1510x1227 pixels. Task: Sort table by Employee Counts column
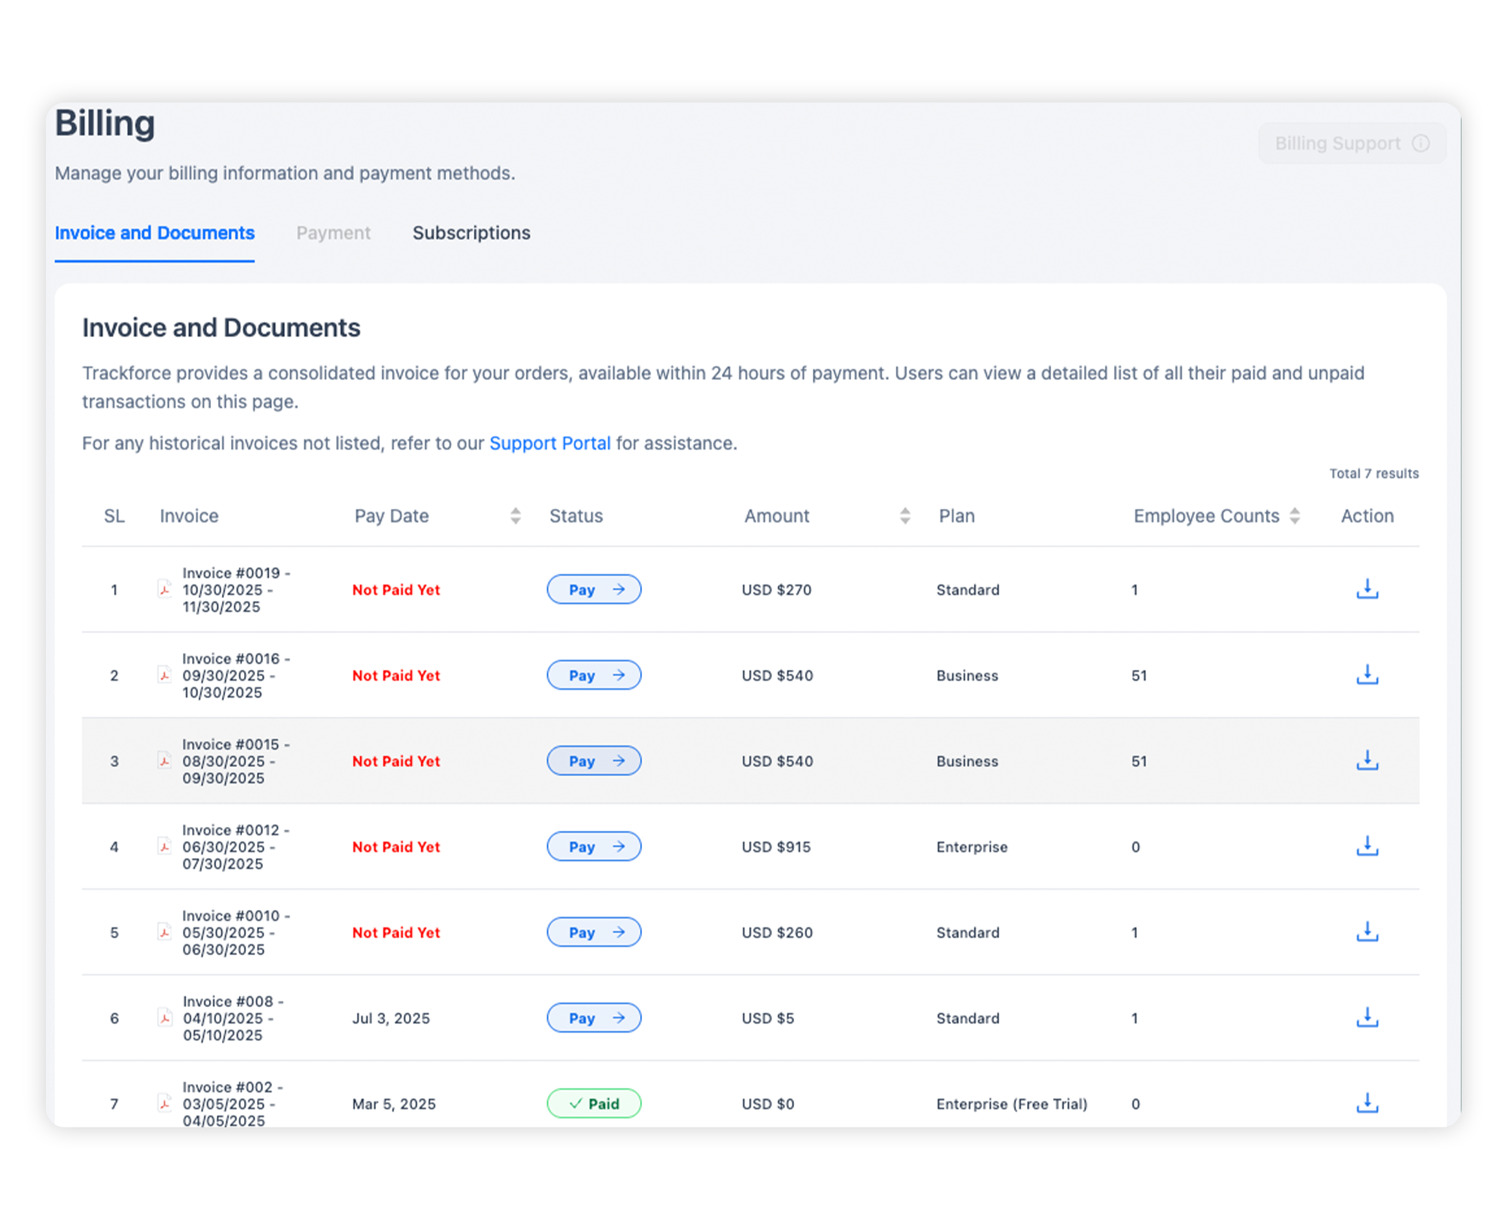tap(1294, 516)
